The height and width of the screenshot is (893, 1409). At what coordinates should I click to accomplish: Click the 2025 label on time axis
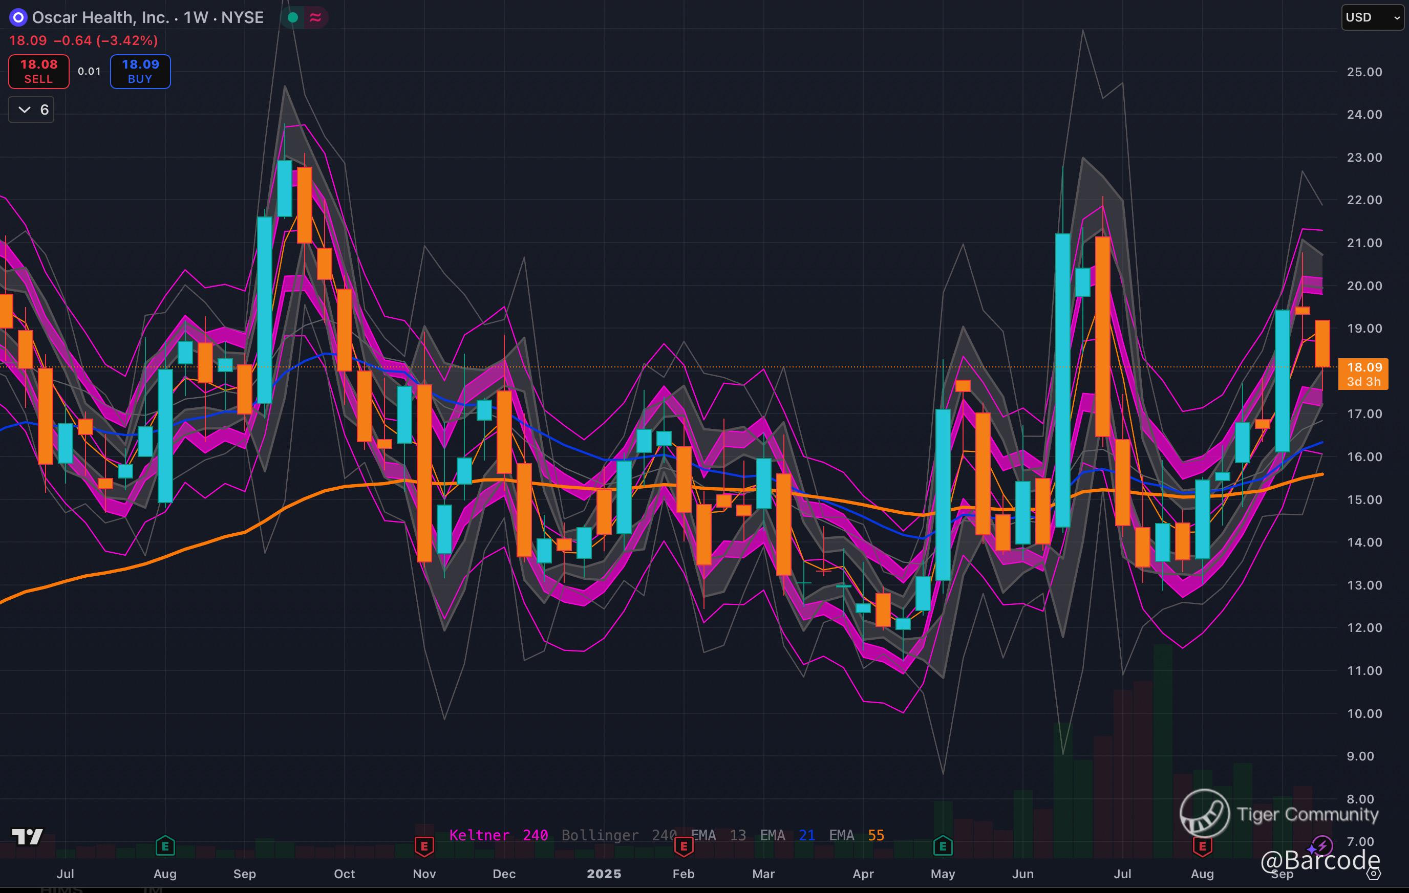pos(604,874)
